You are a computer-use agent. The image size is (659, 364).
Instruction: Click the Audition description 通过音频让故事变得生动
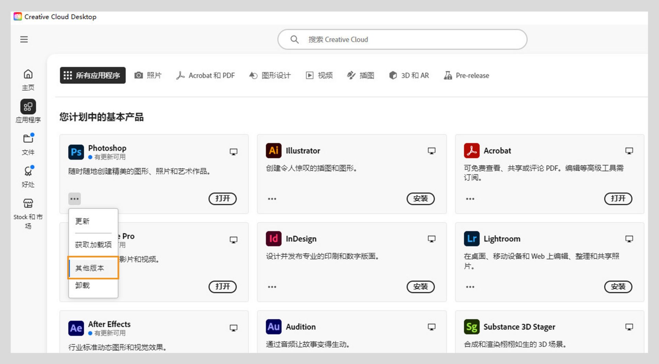[308, 344]
